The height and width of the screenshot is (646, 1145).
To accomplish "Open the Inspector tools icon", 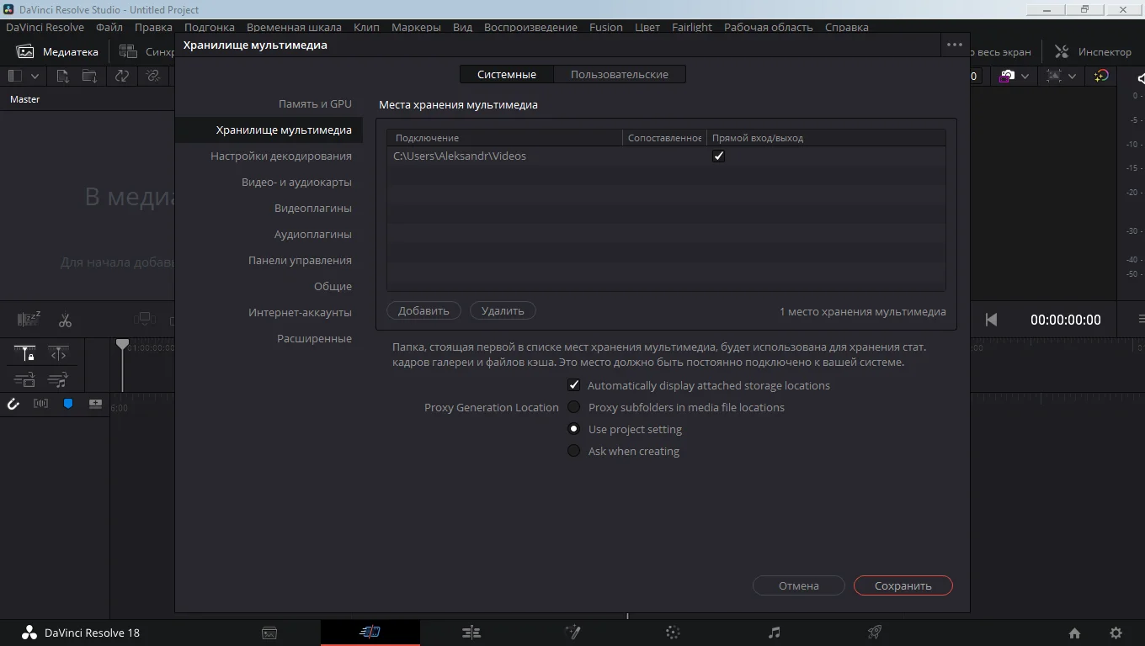I will [x=1062, y=51].
